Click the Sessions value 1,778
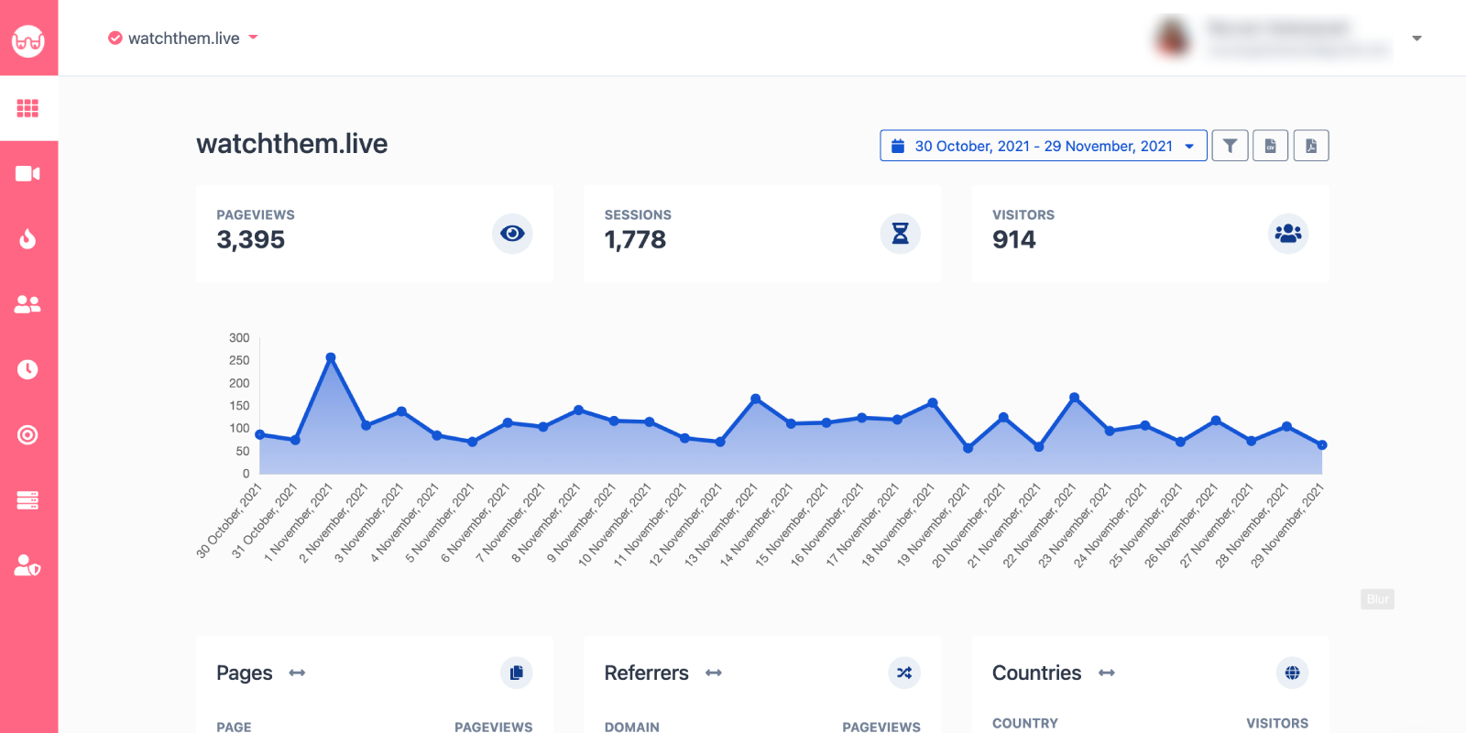 (635, 240)
